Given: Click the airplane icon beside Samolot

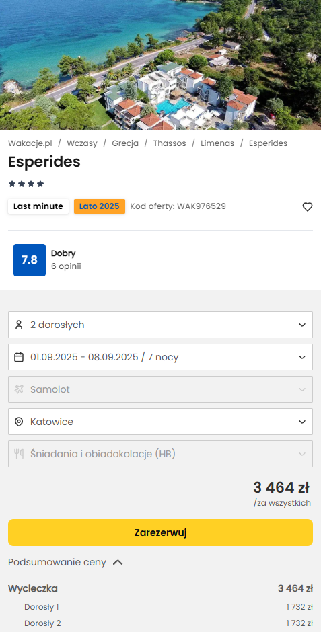Looking at the screenshot, I should [19, 389].
